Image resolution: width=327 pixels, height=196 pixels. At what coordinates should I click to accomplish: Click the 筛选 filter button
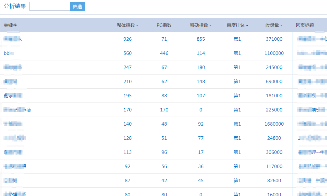[77, 6]
